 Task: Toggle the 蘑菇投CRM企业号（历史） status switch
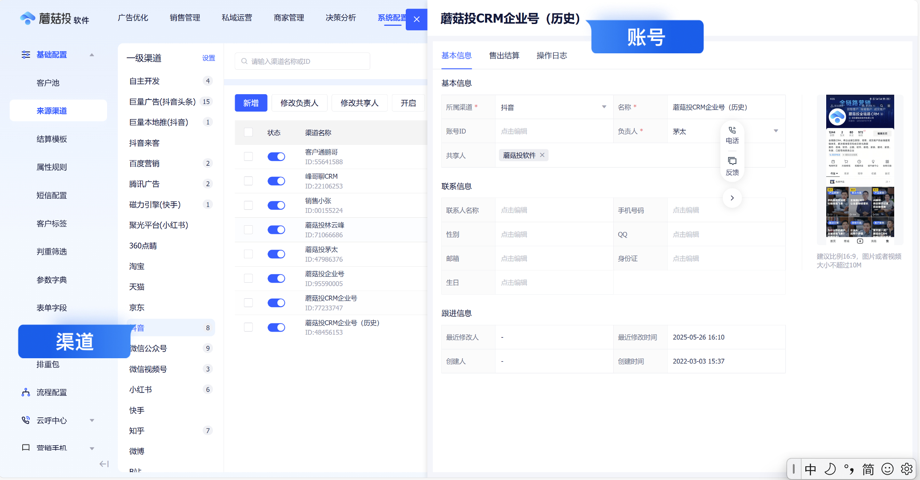coord(276,328)
